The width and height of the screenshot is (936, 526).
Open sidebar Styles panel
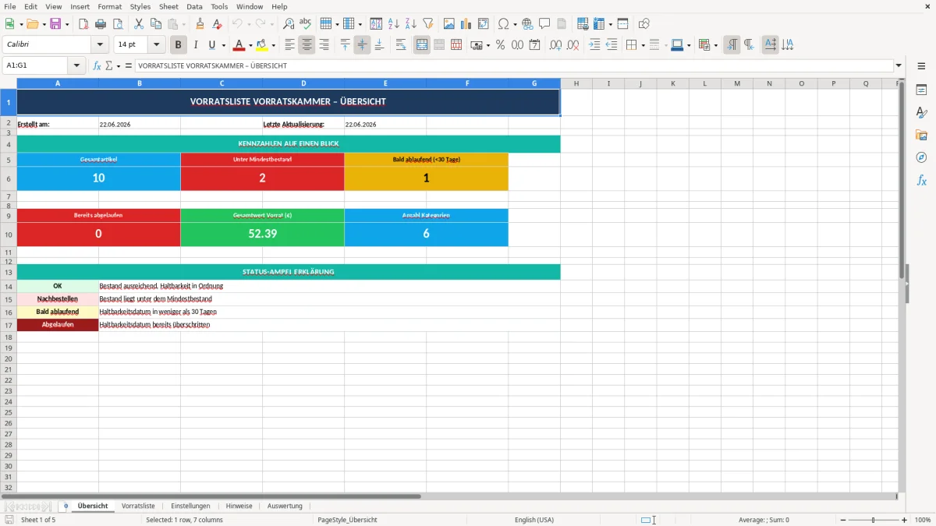point(921,112)
